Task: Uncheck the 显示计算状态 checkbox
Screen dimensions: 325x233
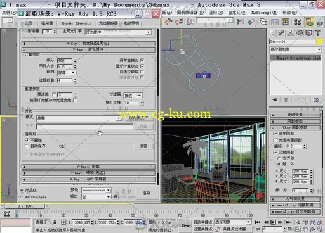Action: [142, 66]
